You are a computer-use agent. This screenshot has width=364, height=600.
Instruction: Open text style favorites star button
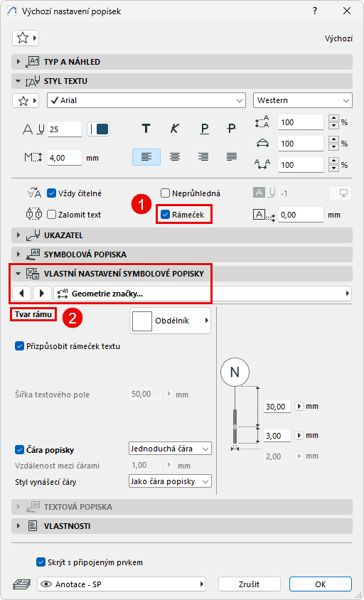26,101
